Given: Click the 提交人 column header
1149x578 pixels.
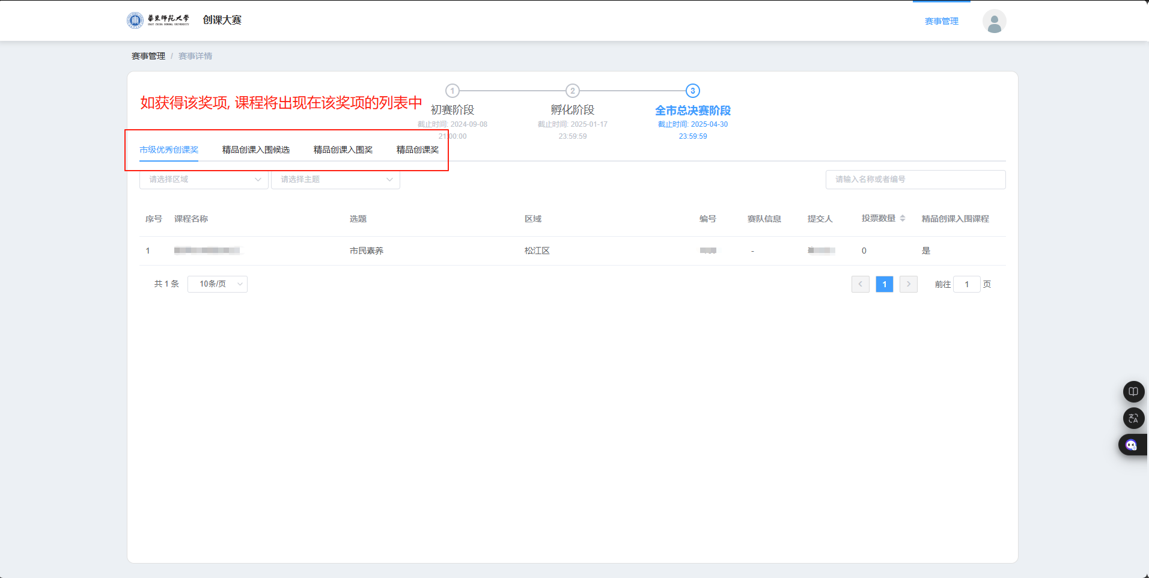Looking at the screenshot, I should pos(820,219).
